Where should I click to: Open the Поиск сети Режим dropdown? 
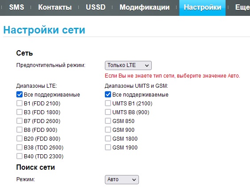tap(122, 179)
